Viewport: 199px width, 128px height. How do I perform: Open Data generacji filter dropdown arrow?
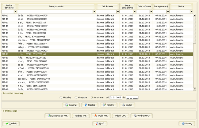(168, 12)
